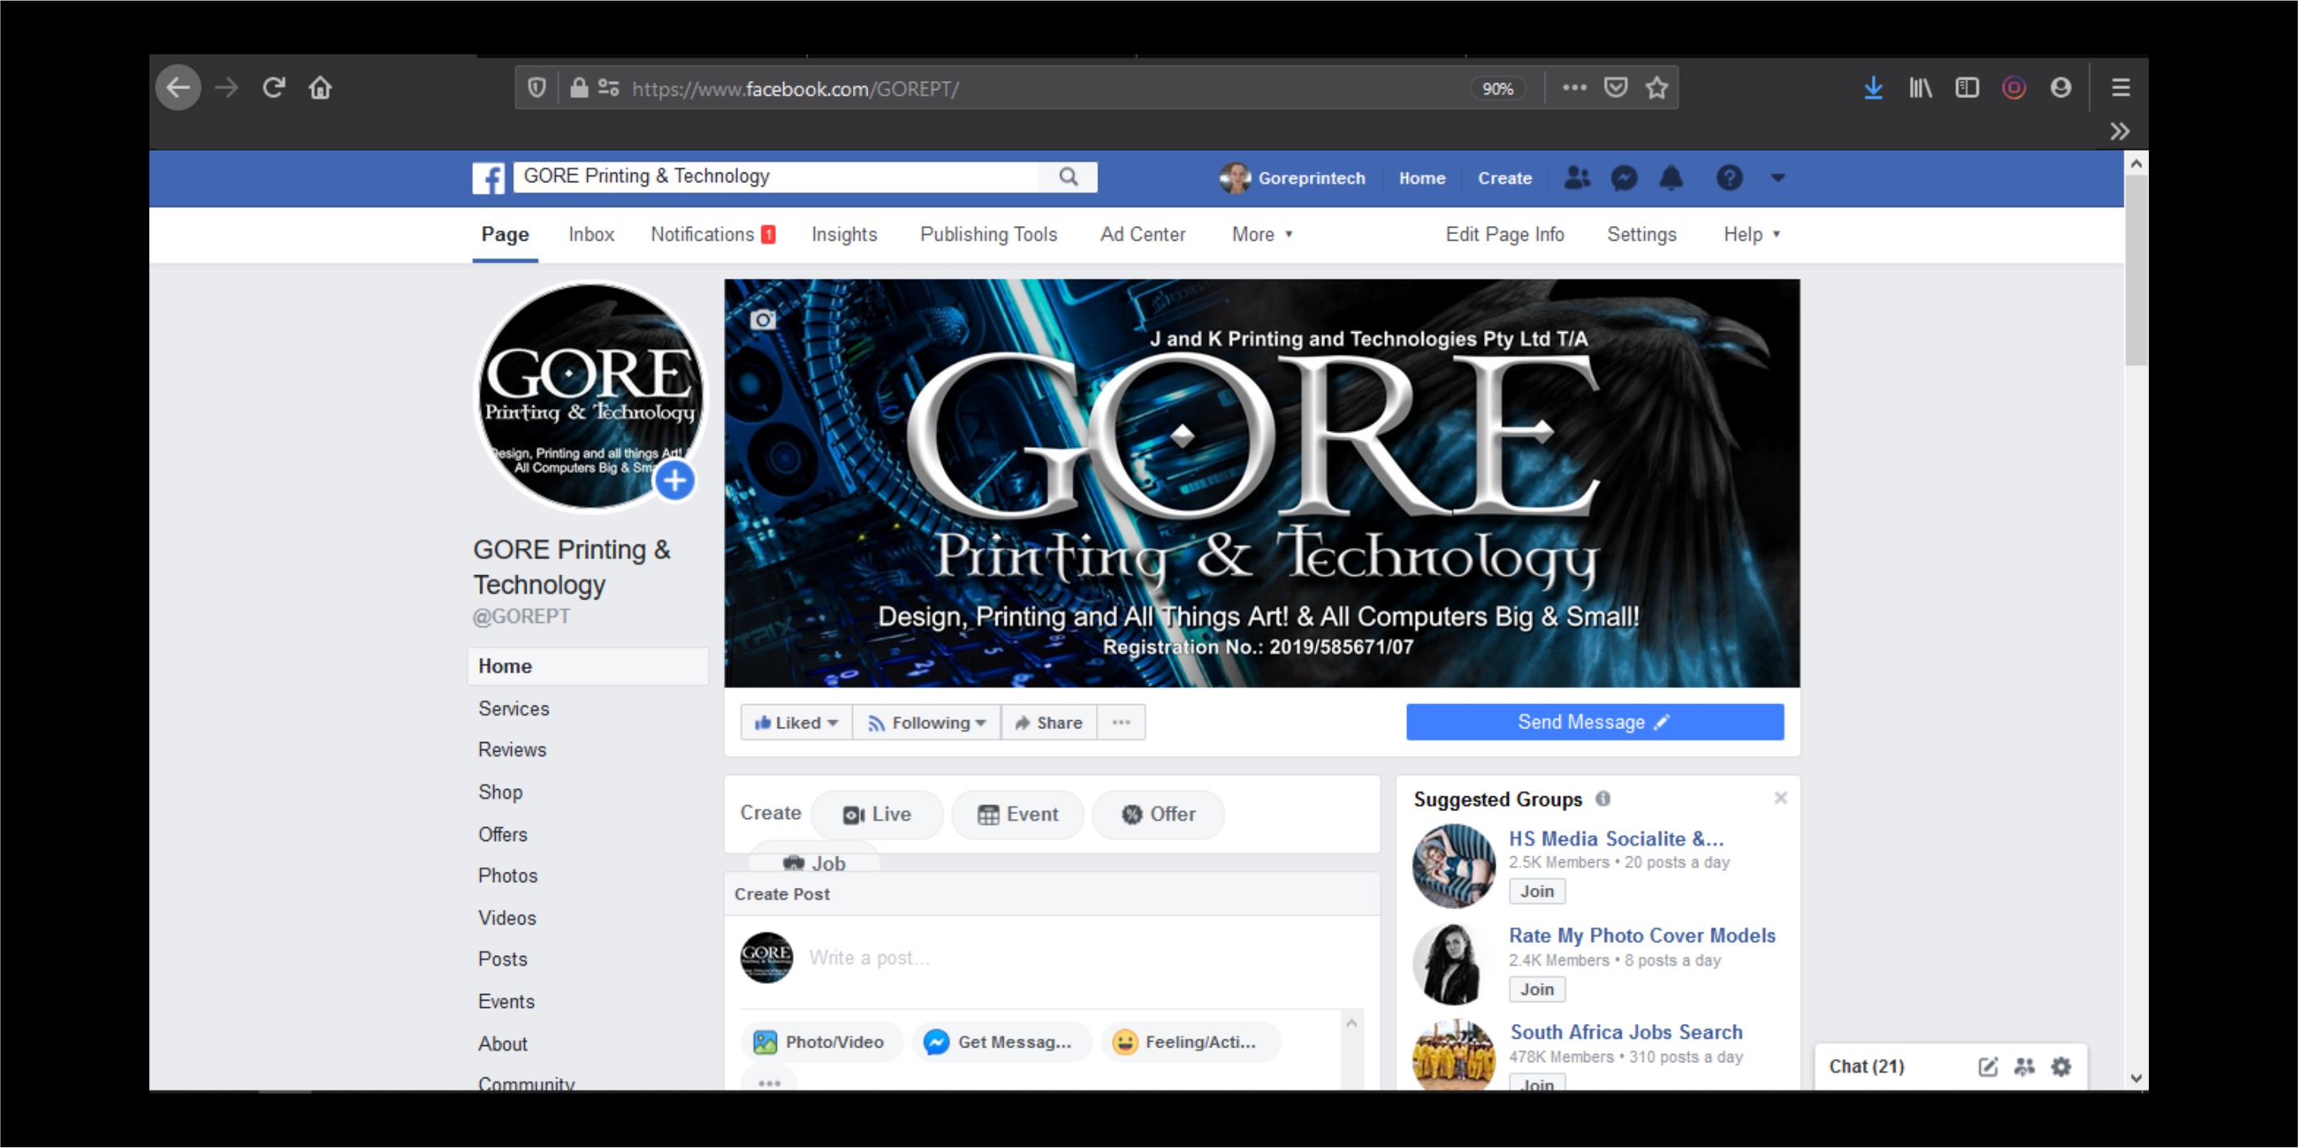This screenshot has height=1148, width=2298.
Task: Expand the More menu in page tabs
Action: 1261,235
